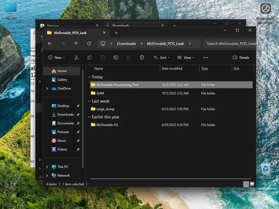Screen dimensions: 279x209
Task: Select the Recycle Bin desktop icon
Action: pos(265,171)
